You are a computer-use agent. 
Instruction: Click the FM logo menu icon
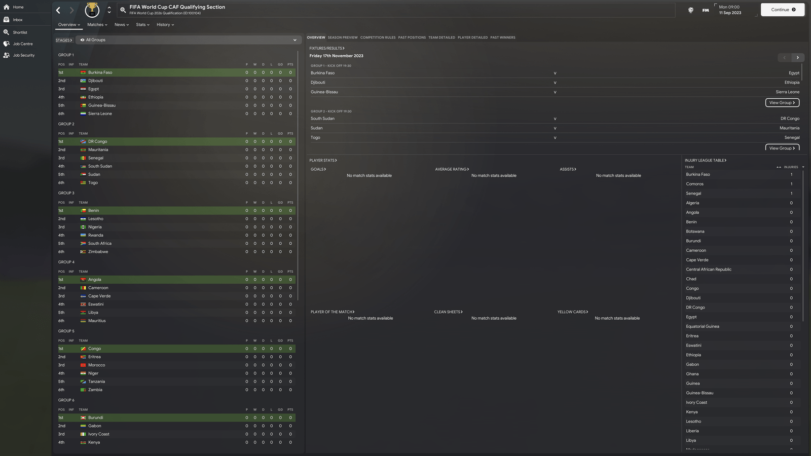pyautogui.click(x=706, y=10)
